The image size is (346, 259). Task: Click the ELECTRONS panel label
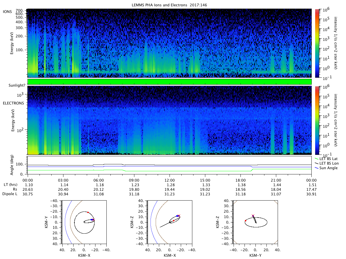pos(13,103)
